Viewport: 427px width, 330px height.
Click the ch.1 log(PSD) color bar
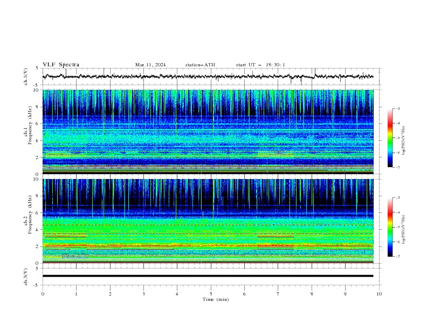coord(390,138)
